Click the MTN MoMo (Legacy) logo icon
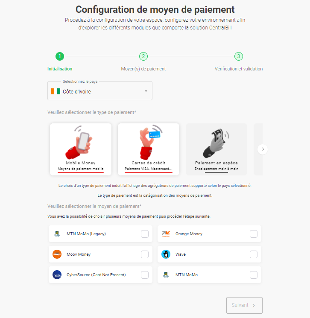The width and height of the screenshot is (310, 318). click(57, 234)
